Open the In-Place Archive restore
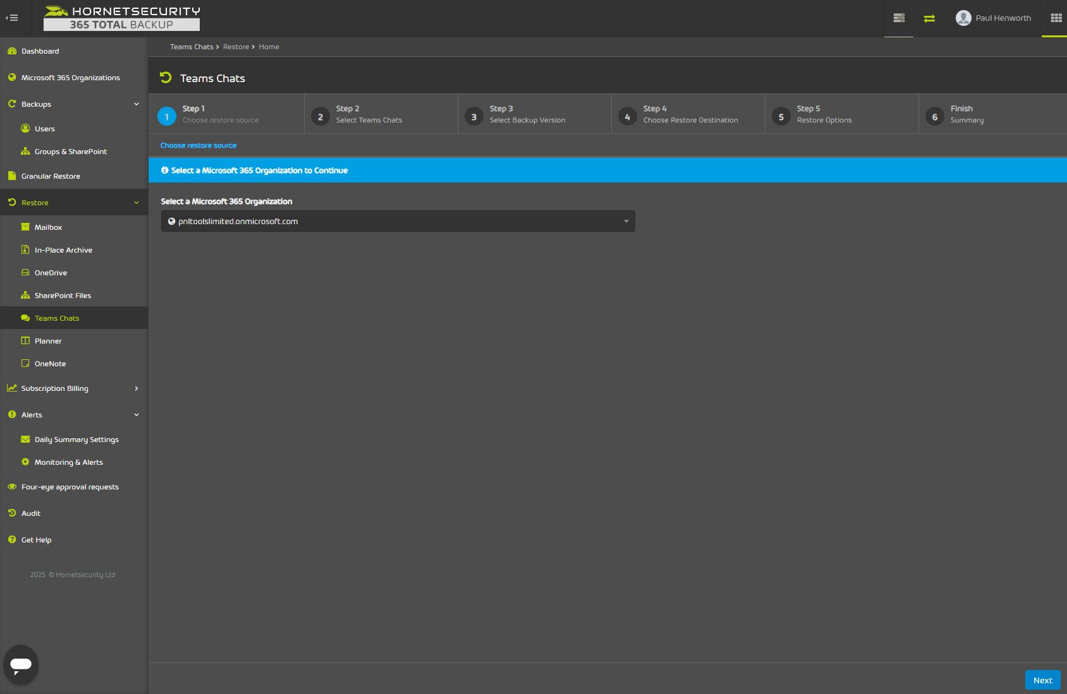Screen dimensions: 1067x694 (63, 250)
